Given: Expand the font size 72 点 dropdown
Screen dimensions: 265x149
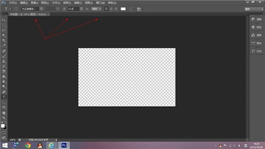Looking at the screenshot, I should 81,8.
